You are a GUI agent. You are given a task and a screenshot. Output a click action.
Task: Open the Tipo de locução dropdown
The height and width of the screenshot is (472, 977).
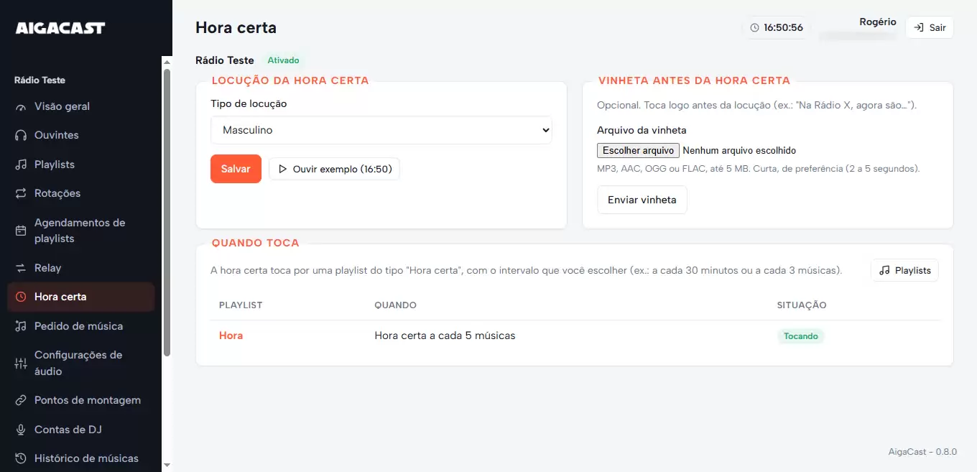click(x=381, y=130)
